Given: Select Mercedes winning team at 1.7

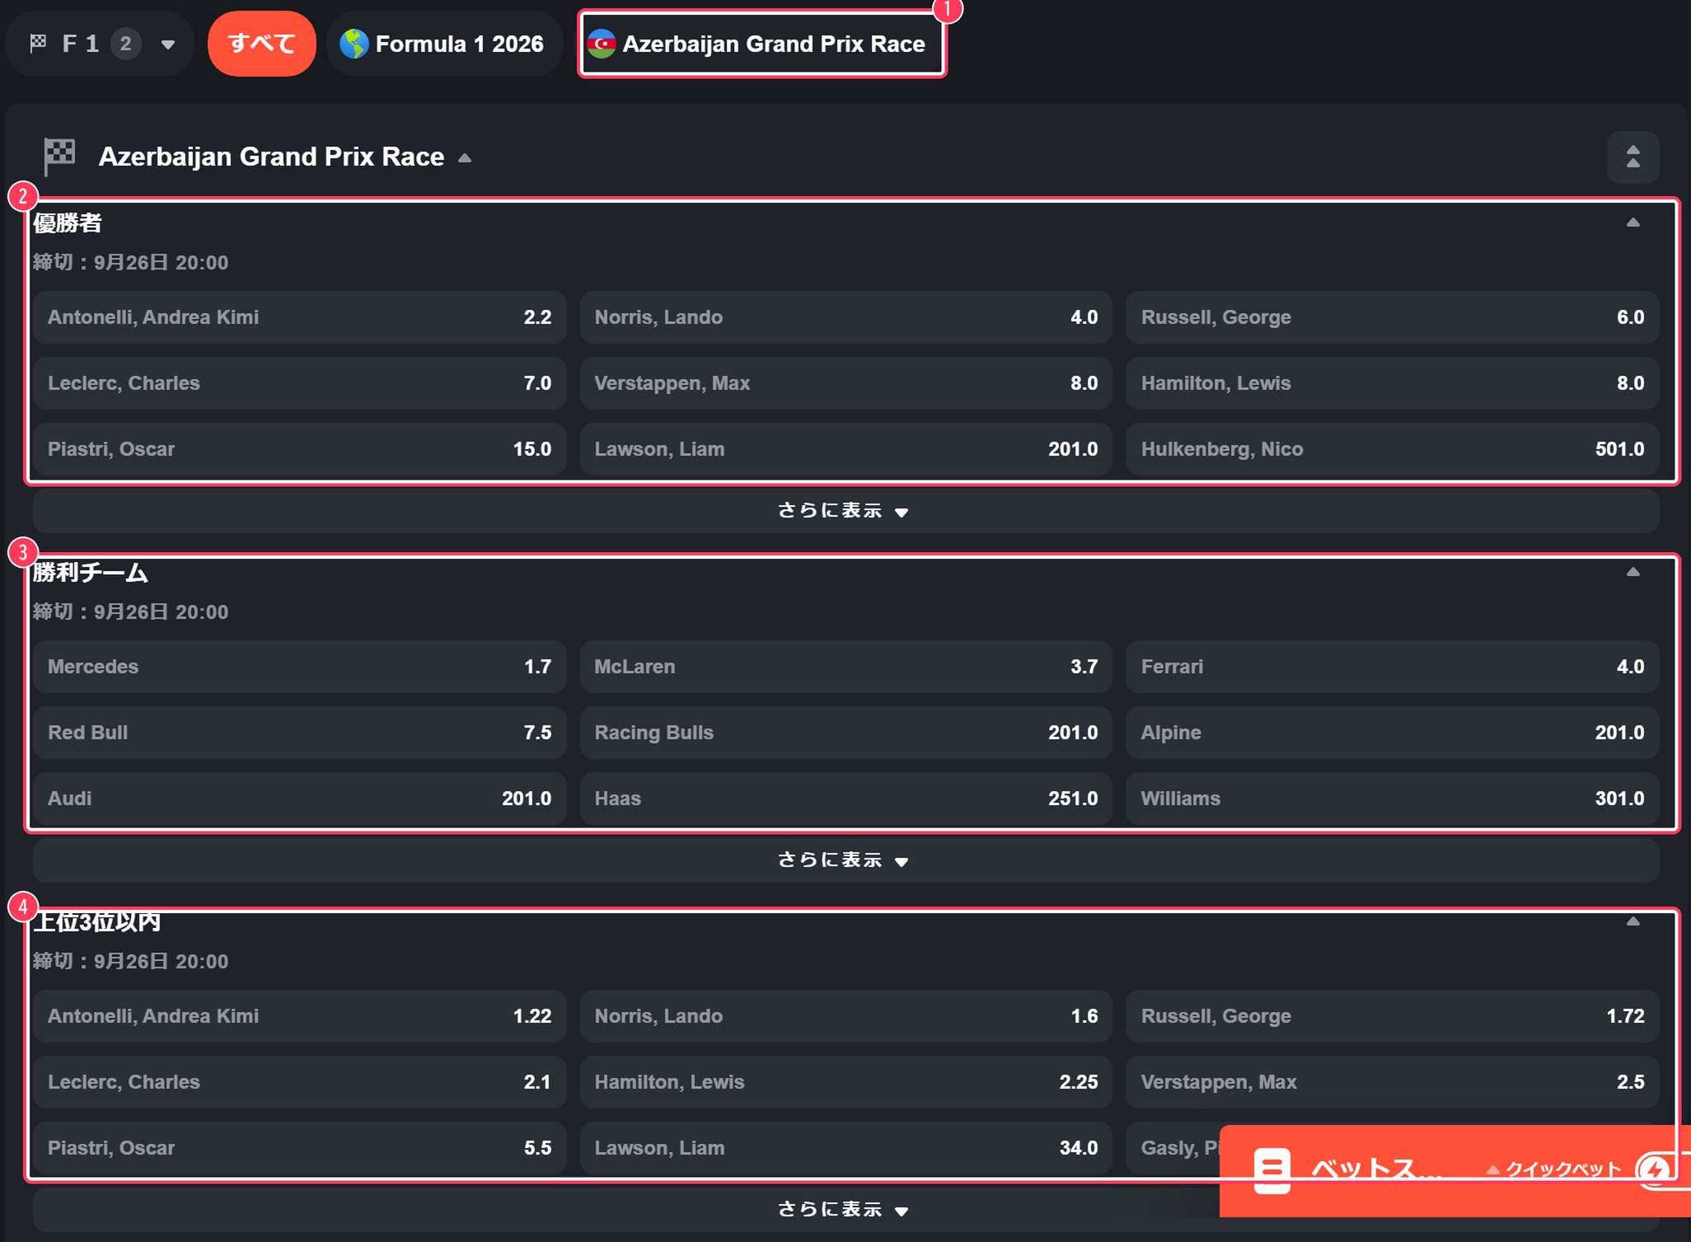Looking at the screenshot, I should 300,667.
